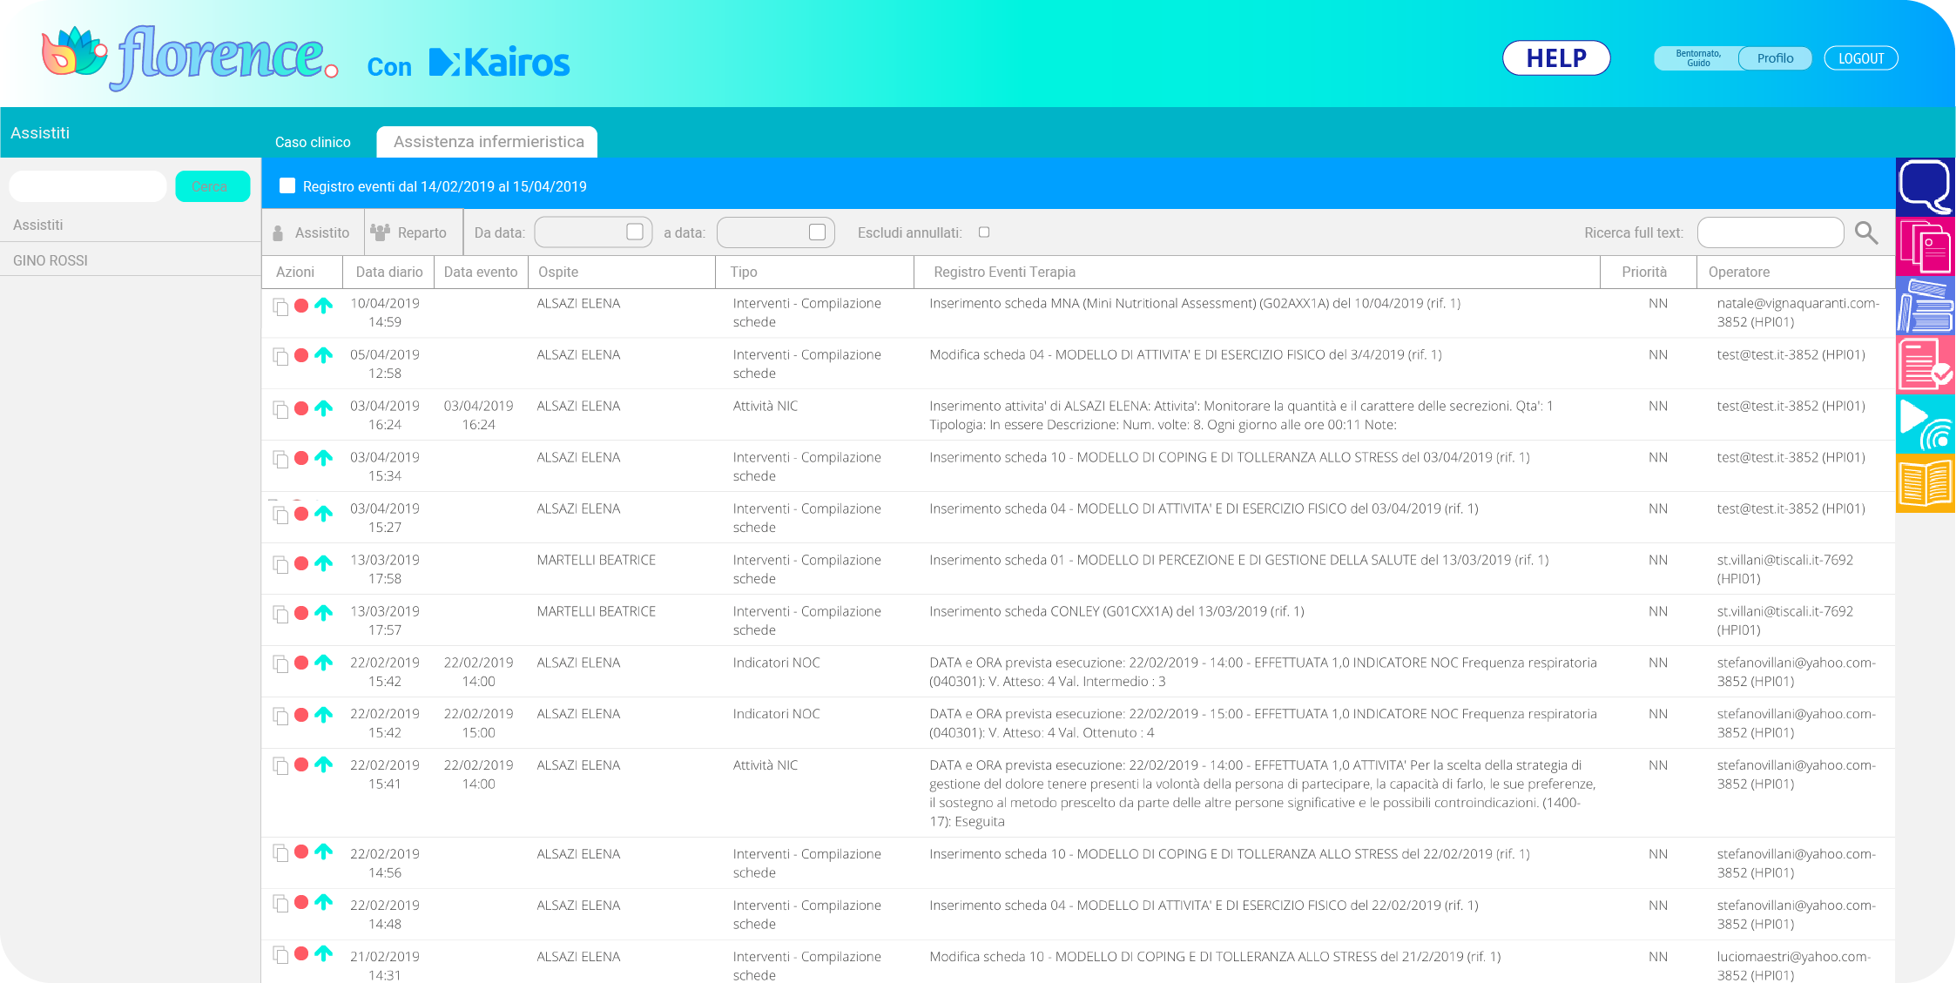Click the pink documents sidebar icon

coord(1925,246)
